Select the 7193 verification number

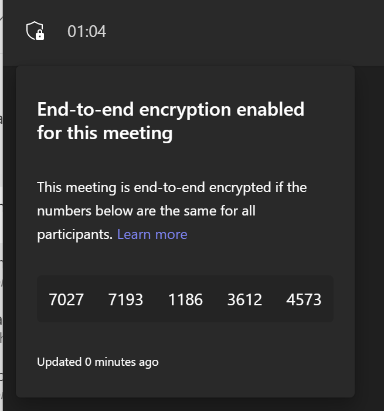pos(125,299)
